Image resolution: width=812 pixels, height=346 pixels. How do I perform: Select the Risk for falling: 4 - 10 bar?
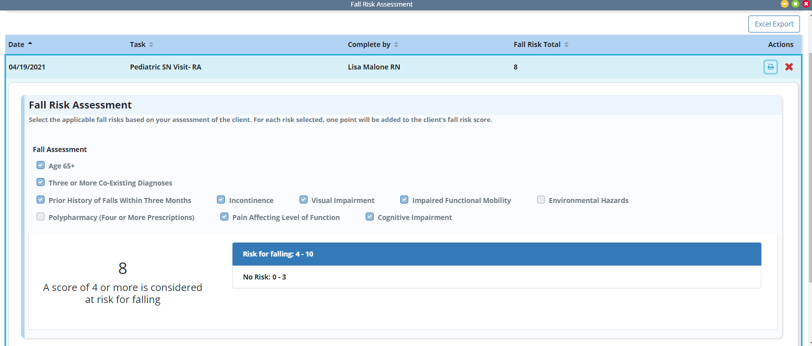[497, 254]
